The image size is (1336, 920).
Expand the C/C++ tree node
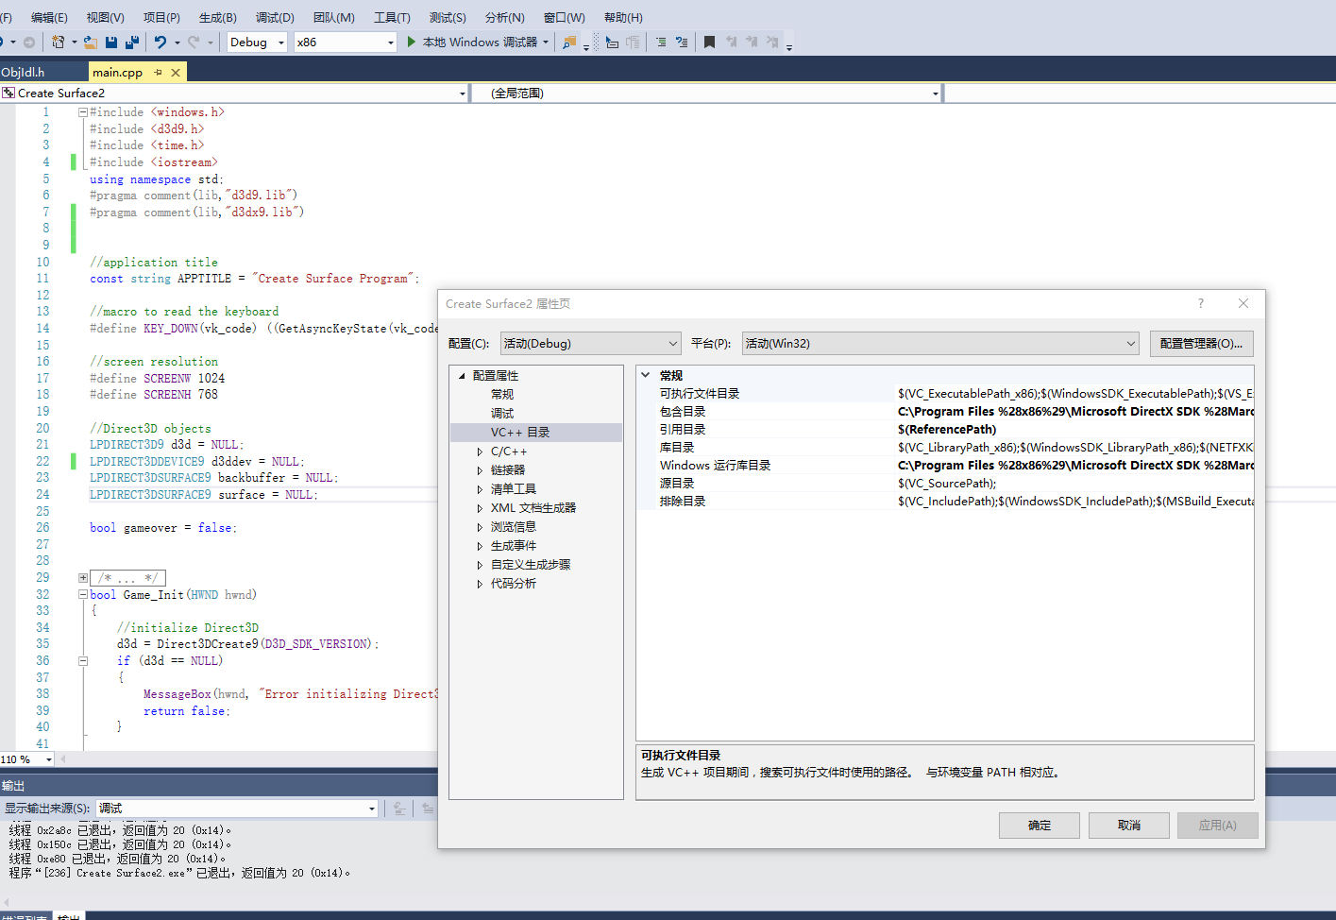(480, 451)
